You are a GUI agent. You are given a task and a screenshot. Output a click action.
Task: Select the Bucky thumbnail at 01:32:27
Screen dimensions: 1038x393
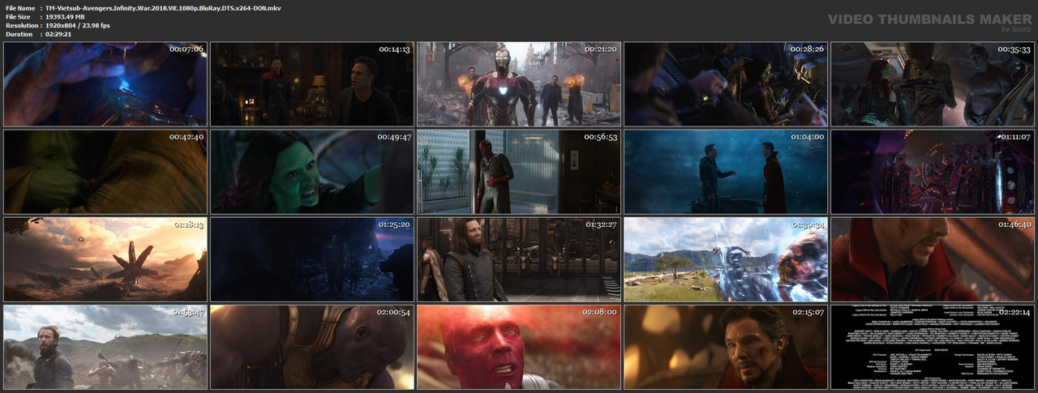(519, 259)
